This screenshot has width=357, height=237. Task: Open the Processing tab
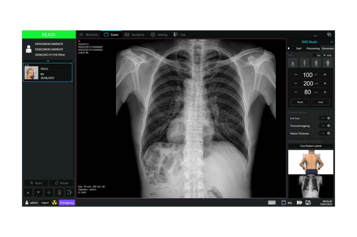coord(313,48)
